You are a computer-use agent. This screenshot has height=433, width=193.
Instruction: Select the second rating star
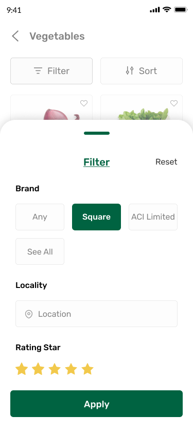(38, 369)
